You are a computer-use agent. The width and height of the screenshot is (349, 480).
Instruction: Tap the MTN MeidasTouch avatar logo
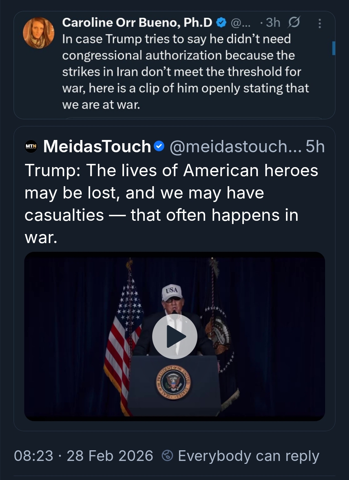[31, 146]
